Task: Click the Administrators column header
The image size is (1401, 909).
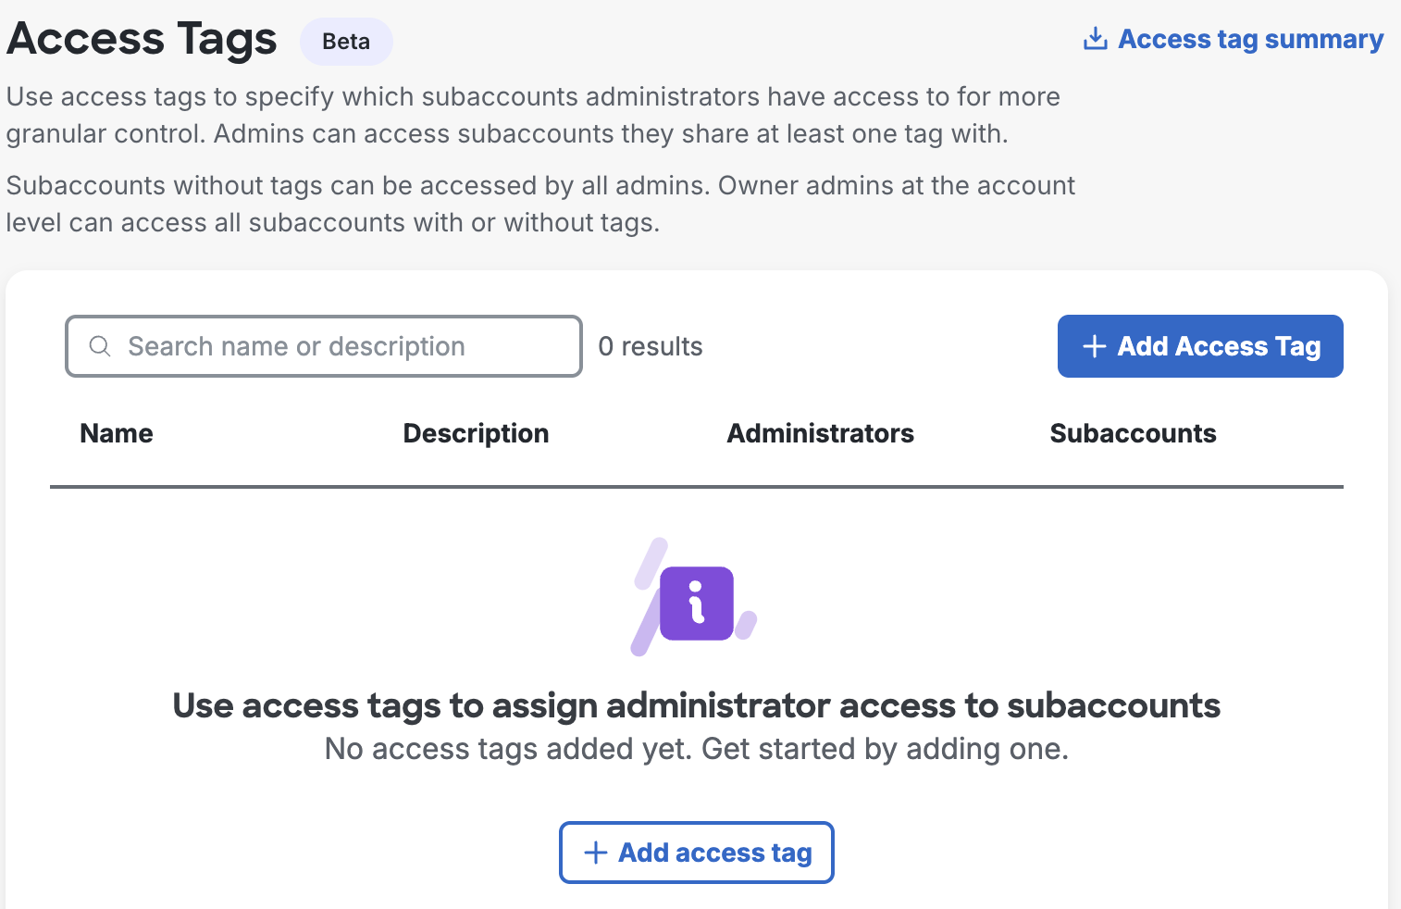Action: (820, 432)
